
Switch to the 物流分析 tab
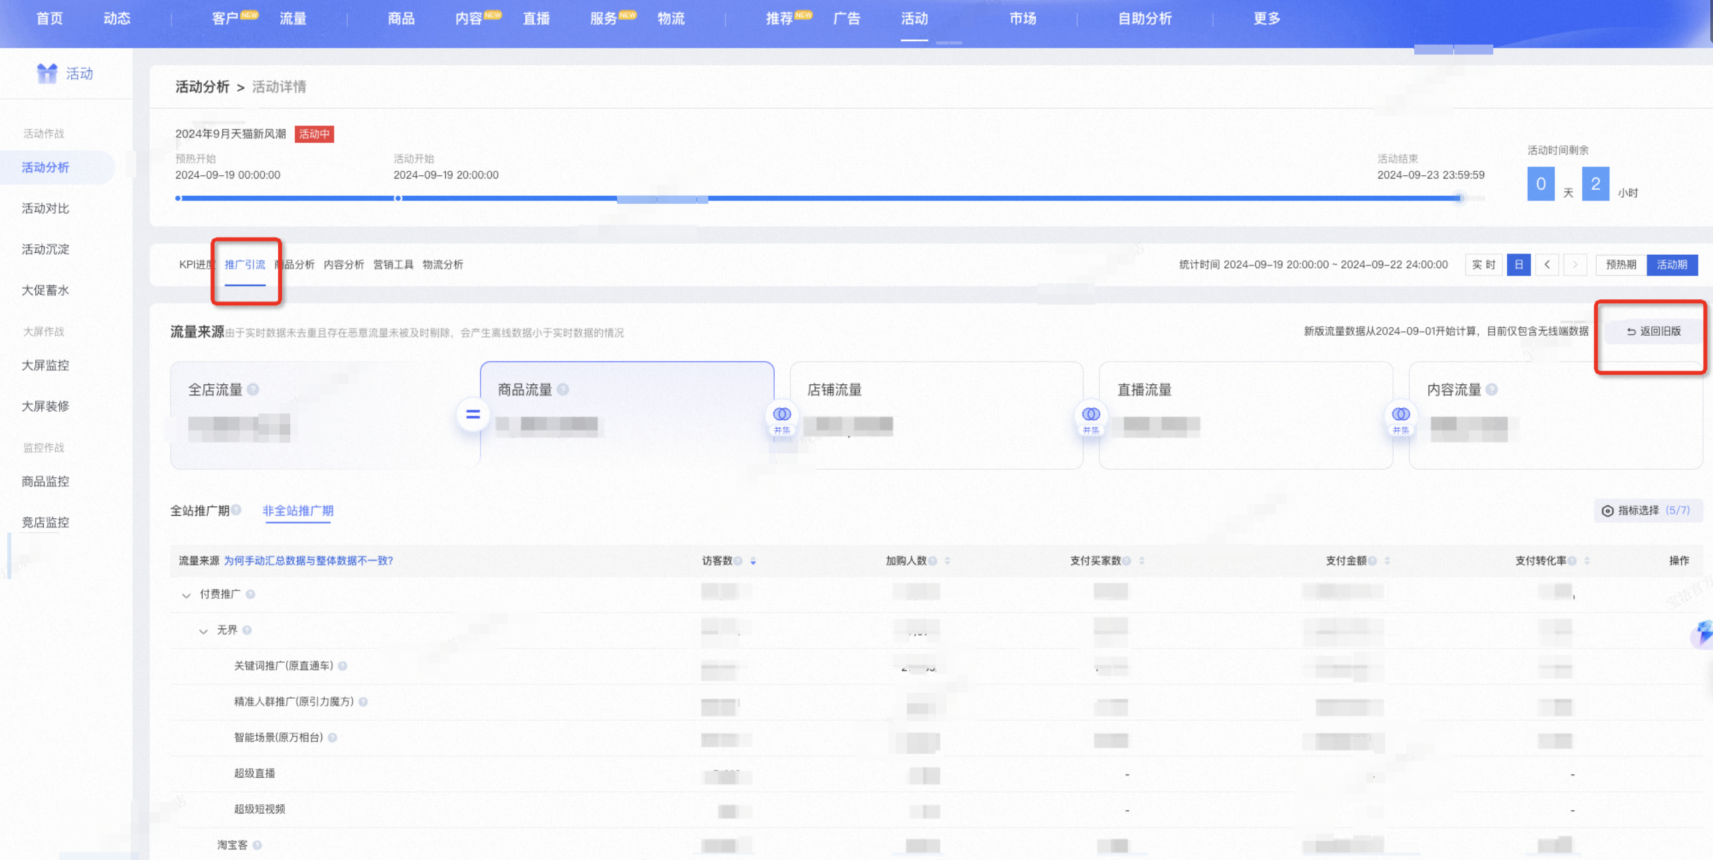click(x=443, y=265)
